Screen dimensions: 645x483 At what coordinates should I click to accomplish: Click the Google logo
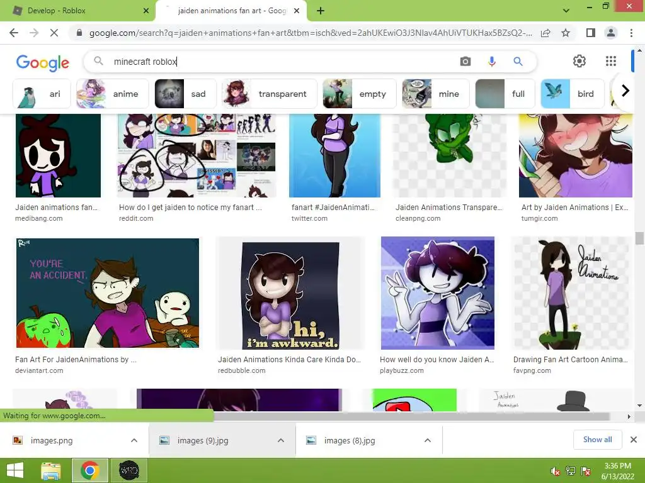pyautogui.click(x=42, y=62)
